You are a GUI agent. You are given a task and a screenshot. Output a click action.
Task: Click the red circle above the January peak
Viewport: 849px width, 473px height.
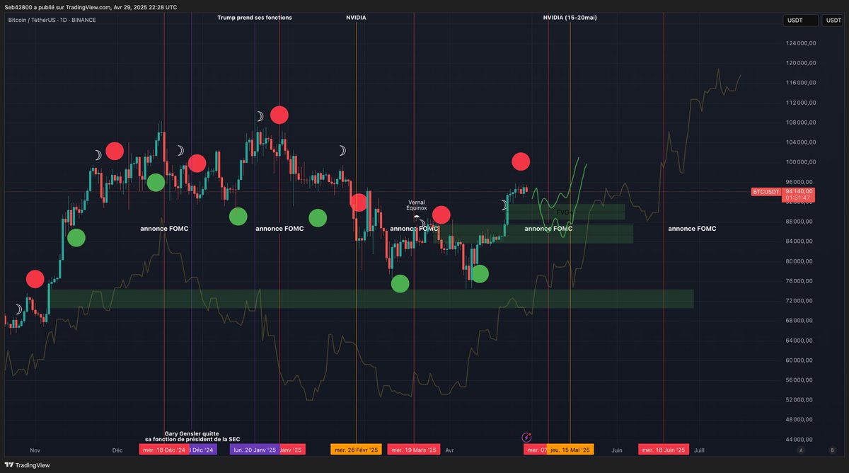[x=279, y=115]
